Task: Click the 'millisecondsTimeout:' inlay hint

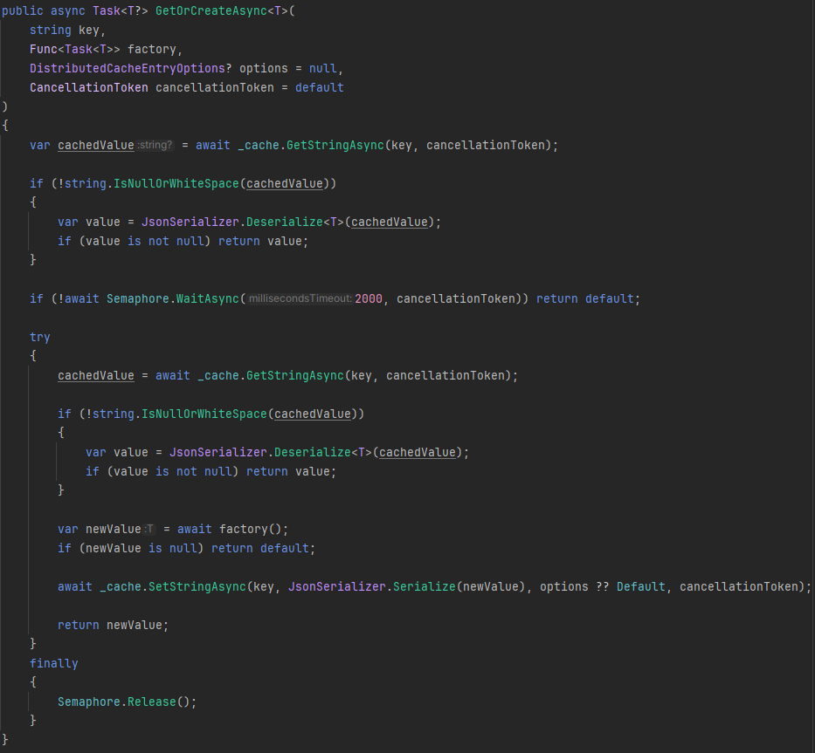Action: pyautogui.click(x=300, y=298)
